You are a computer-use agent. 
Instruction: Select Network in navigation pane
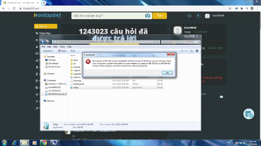[x=50, y=101]
